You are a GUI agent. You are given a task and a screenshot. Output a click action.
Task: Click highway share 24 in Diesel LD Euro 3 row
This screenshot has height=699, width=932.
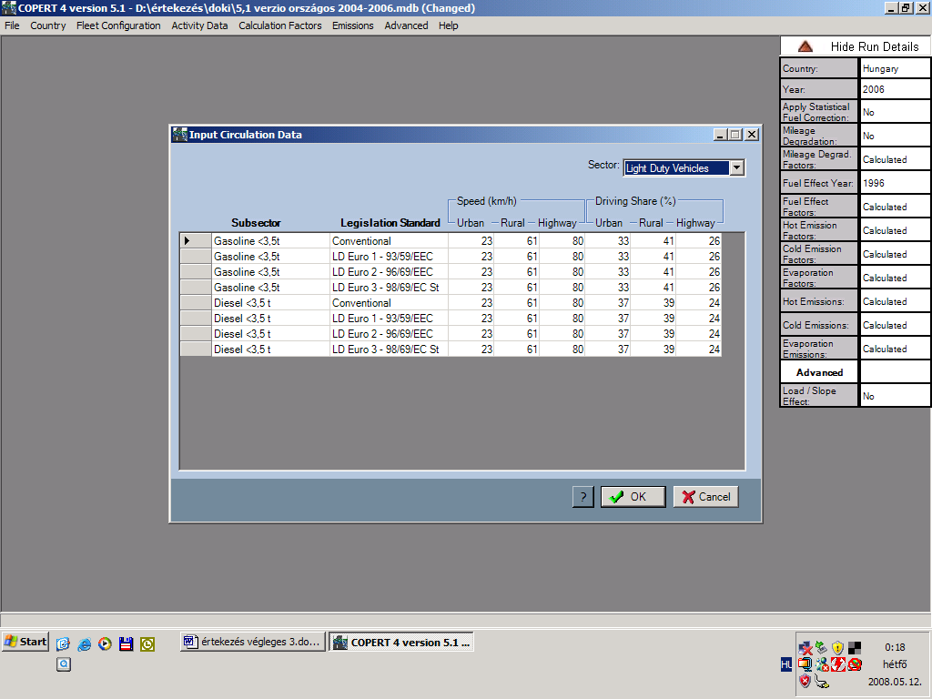click(699, 349)
